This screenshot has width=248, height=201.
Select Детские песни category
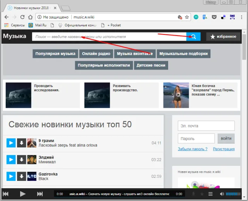pyautogui.click(x=151, y=65)
